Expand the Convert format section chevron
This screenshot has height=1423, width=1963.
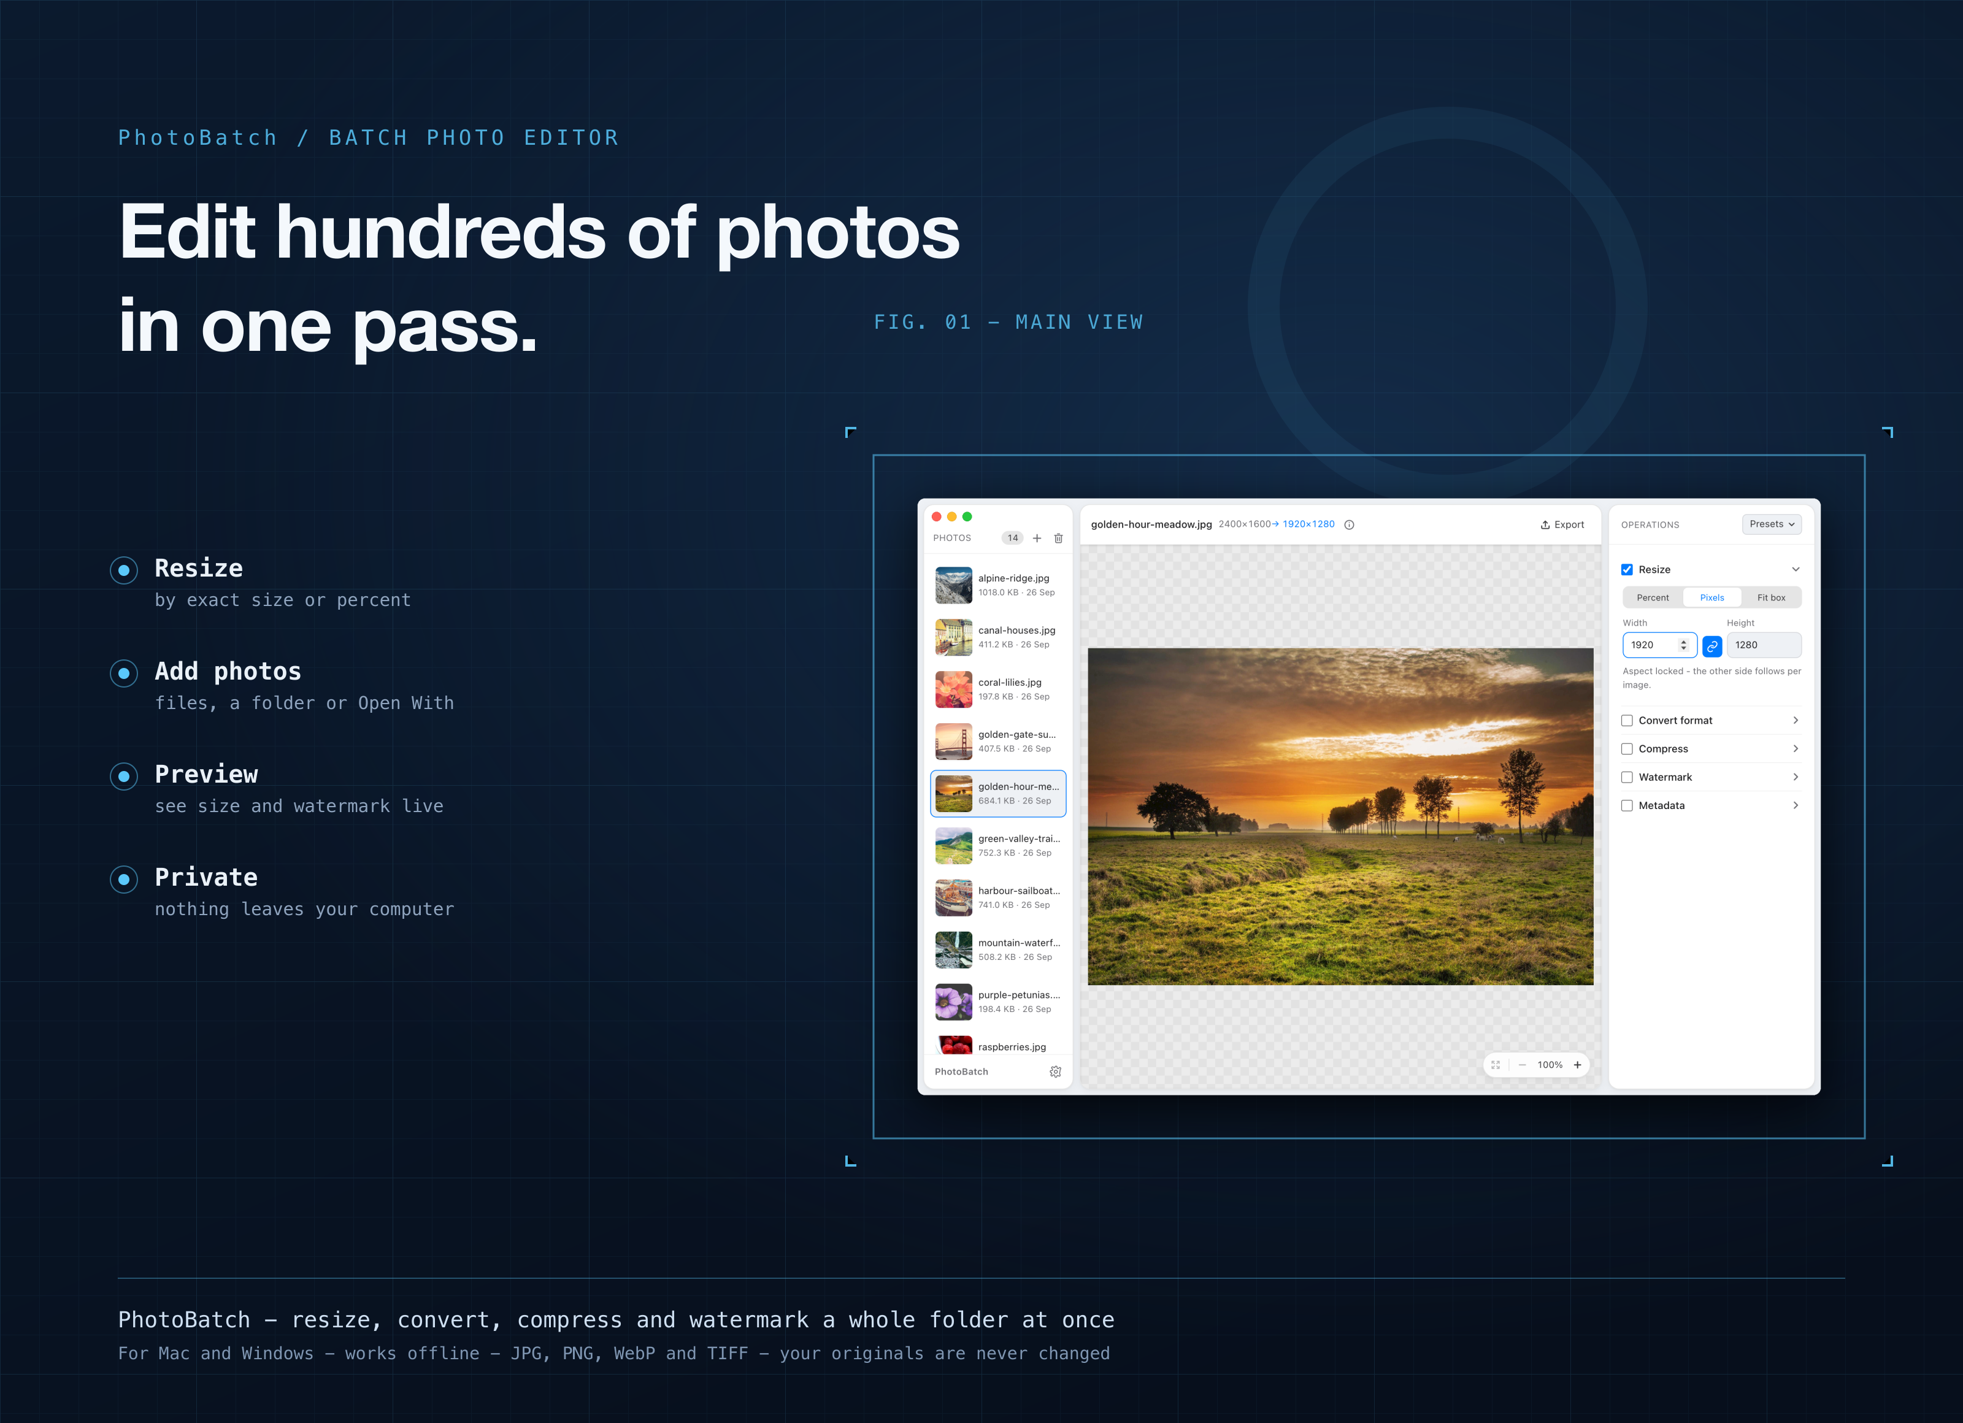click(1796, 720)
